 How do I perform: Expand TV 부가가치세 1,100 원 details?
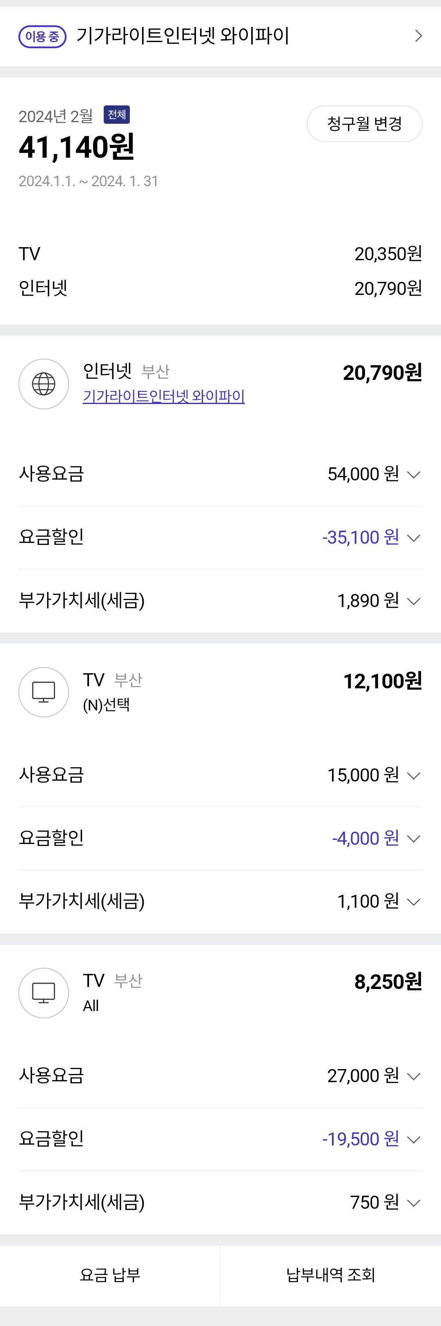pos(414,902)
